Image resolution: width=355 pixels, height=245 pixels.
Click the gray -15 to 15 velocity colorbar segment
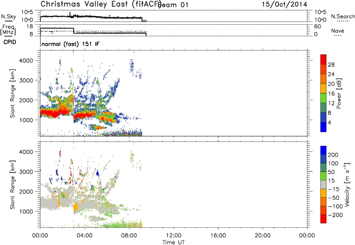pos(323,185)
